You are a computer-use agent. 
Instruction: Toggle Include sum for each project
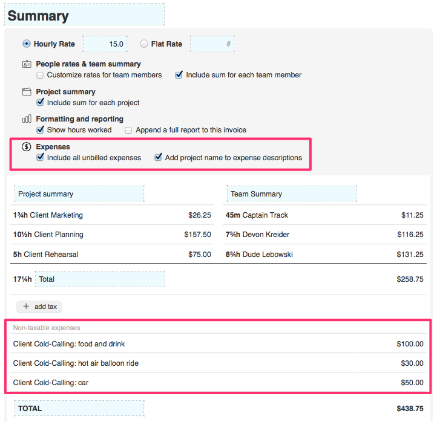pos(40,103)
